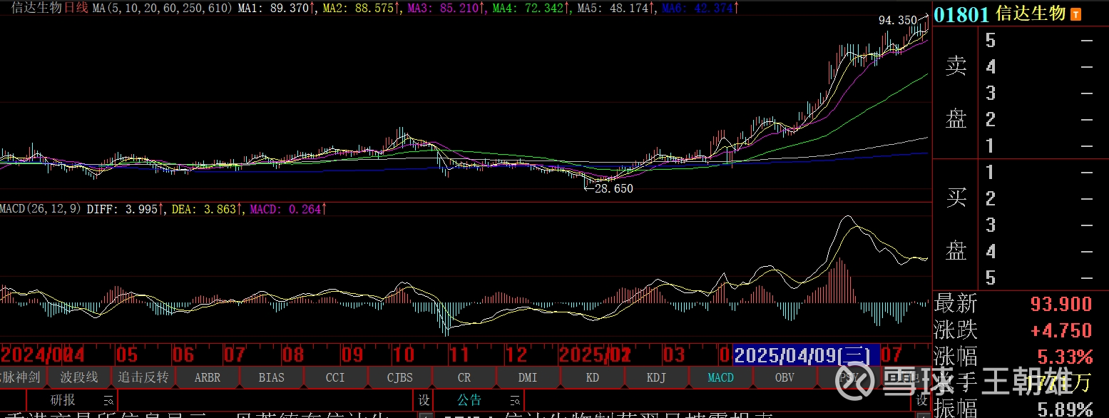Select the CR indicator tab
Image resolution: width=1109 pixels, height=418 pixels.
tap(464, 377)
